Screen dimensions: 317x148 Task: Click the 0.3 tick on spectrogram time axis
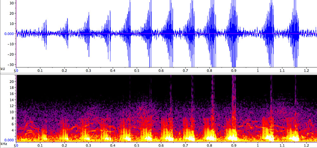pos(88,145)
